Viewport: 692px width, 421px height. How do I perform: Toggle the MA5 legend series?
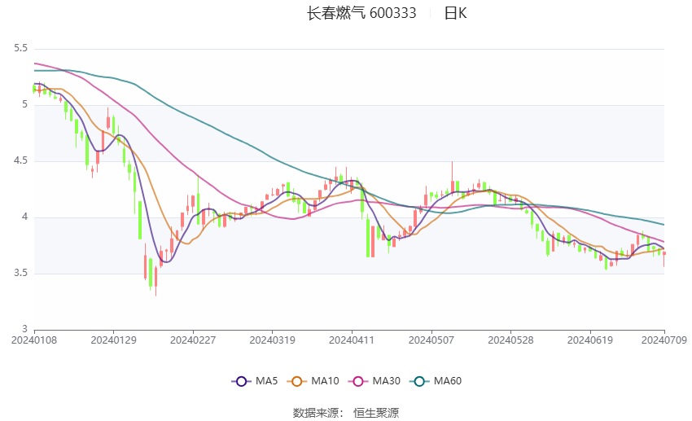coord(255,381)
